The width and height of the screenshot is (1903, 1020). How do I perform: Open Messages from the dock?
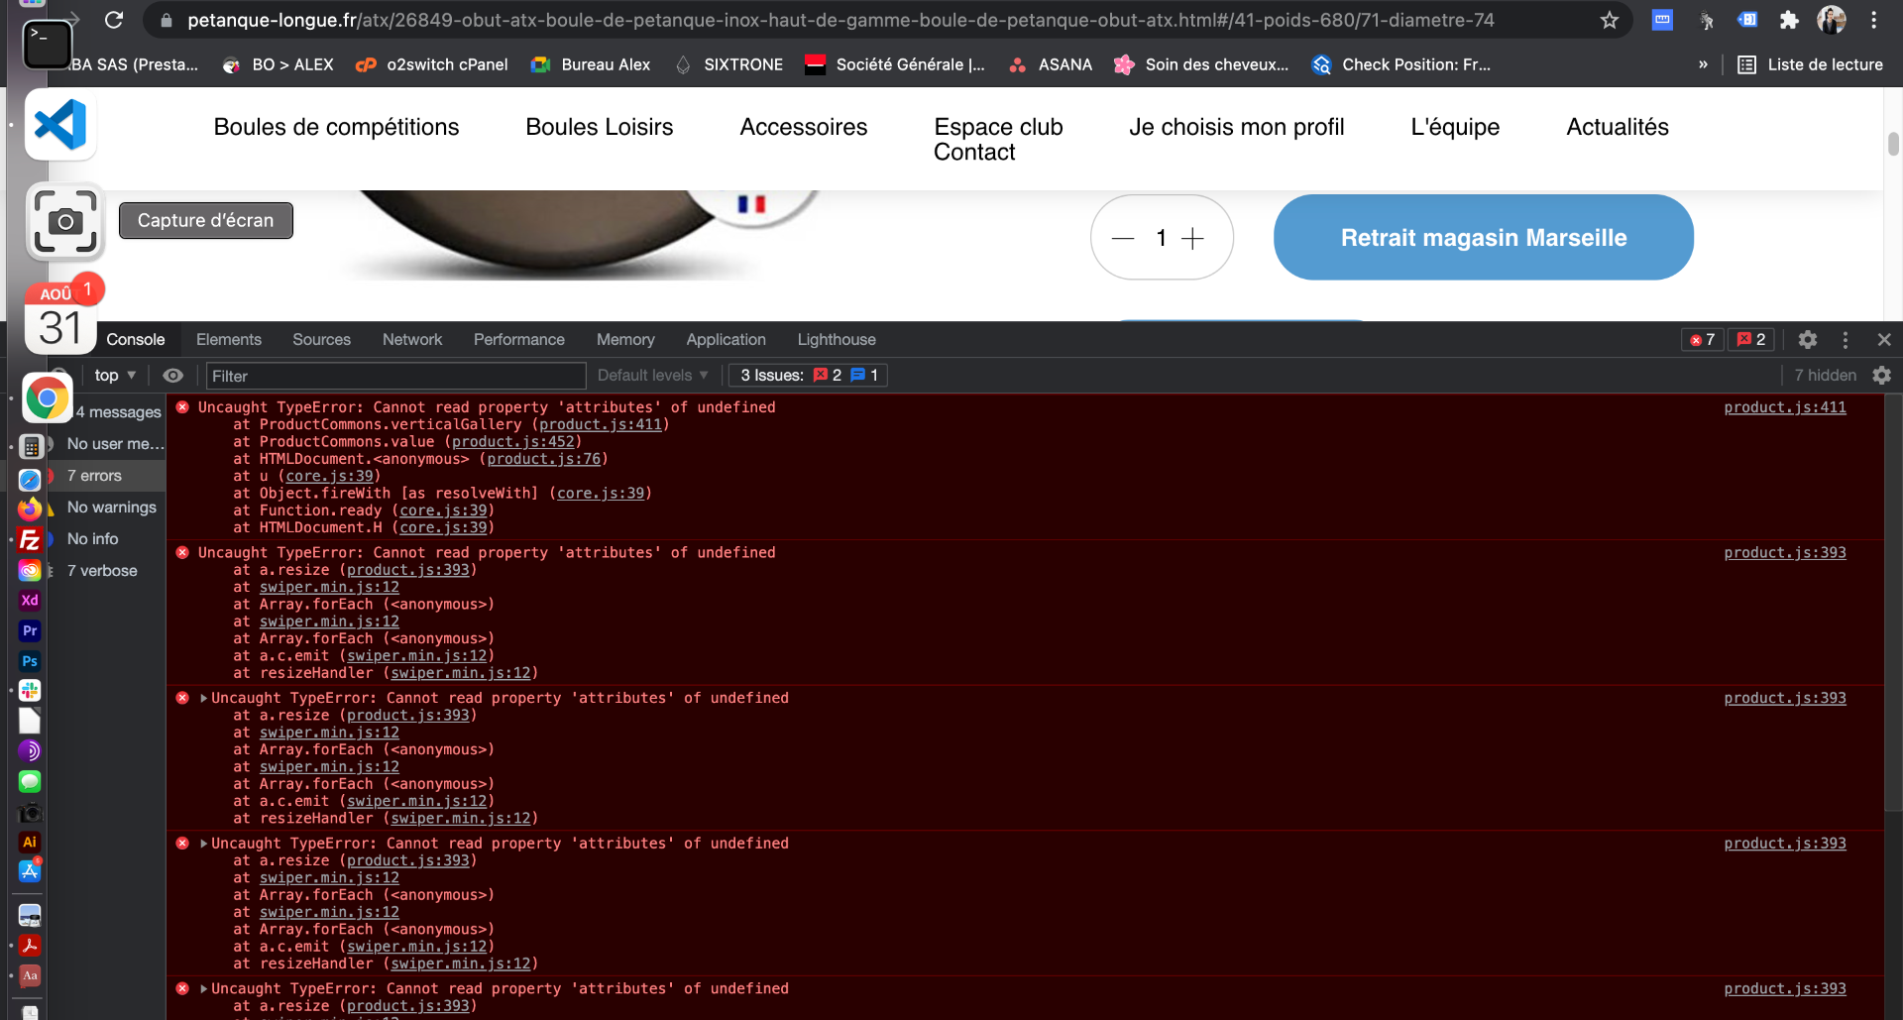[30, 781]
